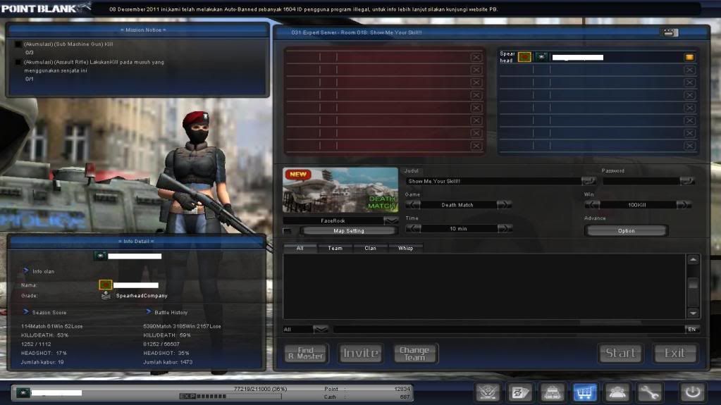Close the last red team slot
721x405 pixels.
click(x=476, y=145)
